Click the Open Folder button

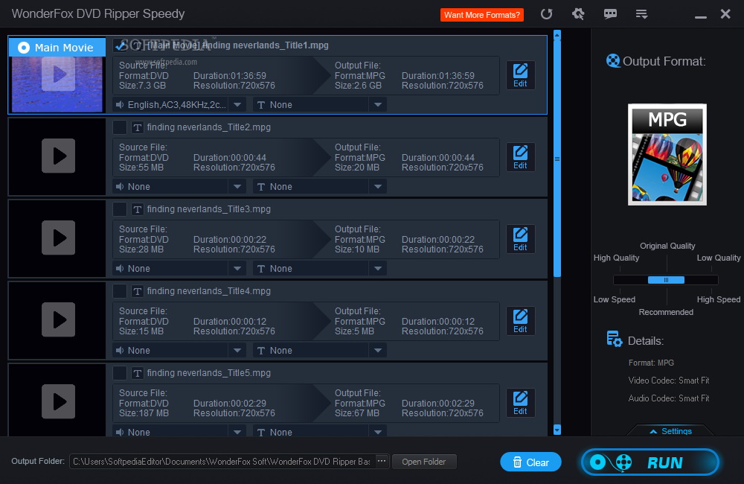coord(424,462)
